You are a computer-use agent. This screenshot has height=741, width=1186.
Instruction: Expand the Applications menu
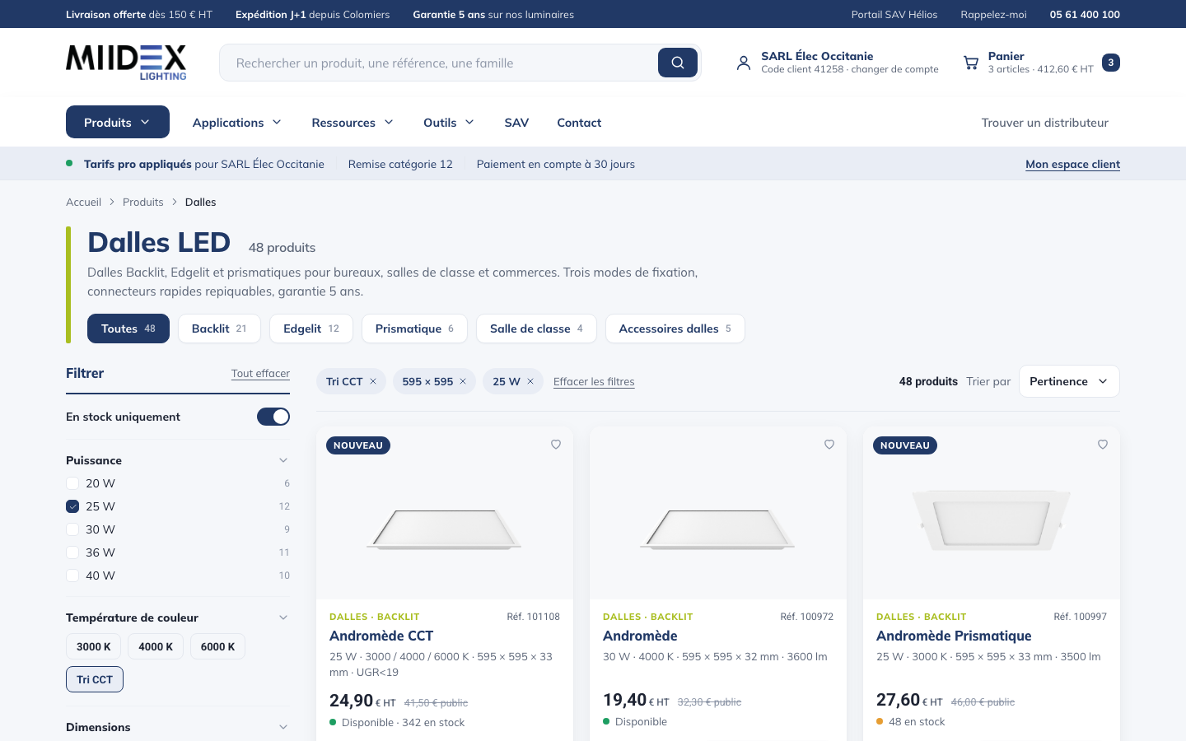click(237, 123)
